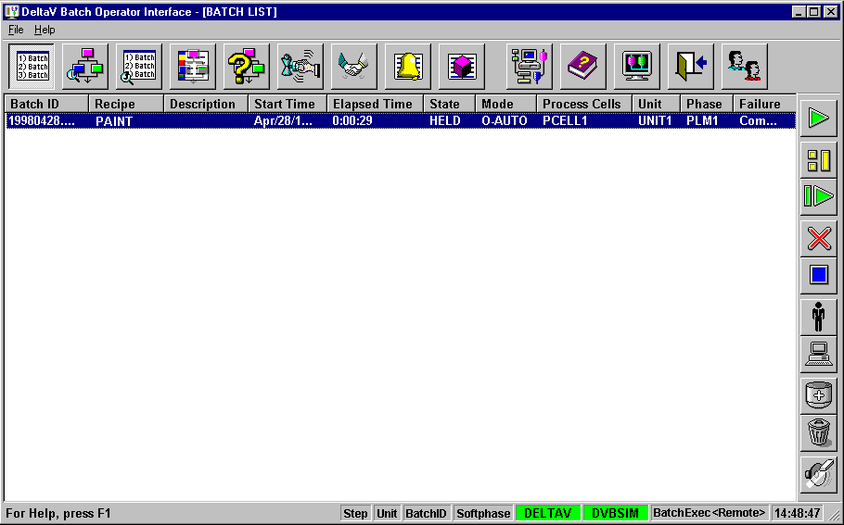844x525 pixels.
Task: Start batch with green play button
Action: [819, 118]
